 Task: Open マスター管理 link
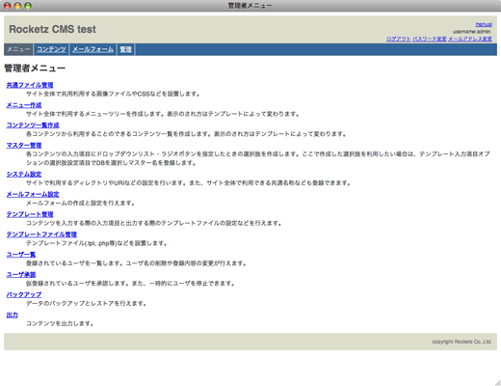coord(24,146)
